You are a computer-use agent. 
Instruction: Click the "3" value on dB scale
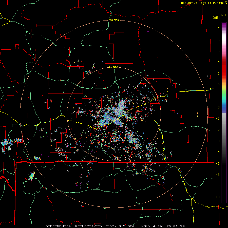click(x=219, y=73)
